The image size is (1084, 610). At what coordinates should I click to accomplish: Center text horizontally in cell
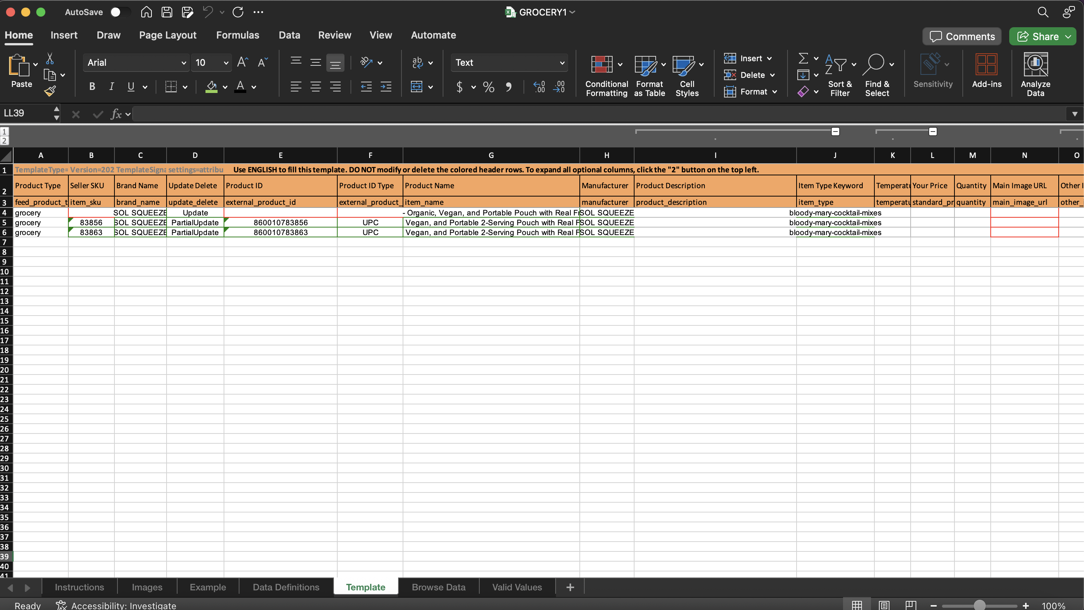click(x=316, y=87)
